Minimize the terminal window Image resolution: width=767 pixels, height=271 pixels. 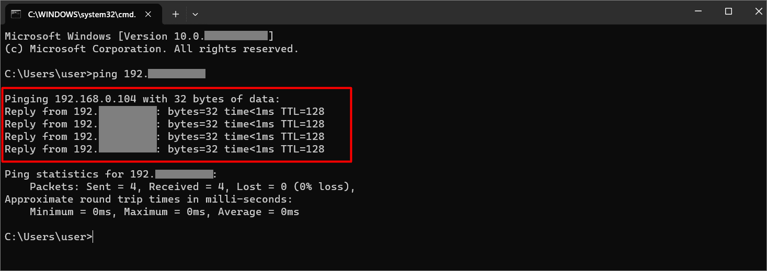(700, 11)
